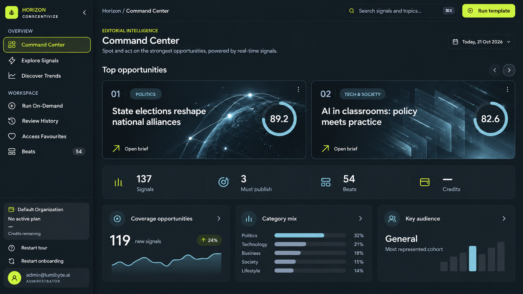Click the Key audience people icon
The image size is (523, 294).
(x=392, y=219)
